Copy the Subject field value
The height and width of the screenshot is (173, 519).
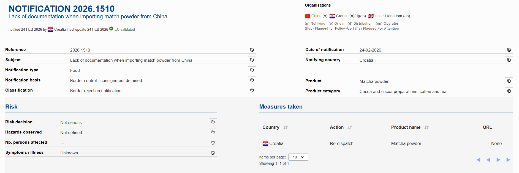coord(252,60)
